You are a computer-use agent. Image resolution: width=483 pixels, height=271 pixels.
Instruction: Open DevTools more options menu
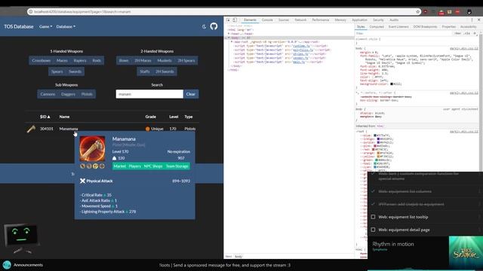pyautogui.click(x=472, y=20)
